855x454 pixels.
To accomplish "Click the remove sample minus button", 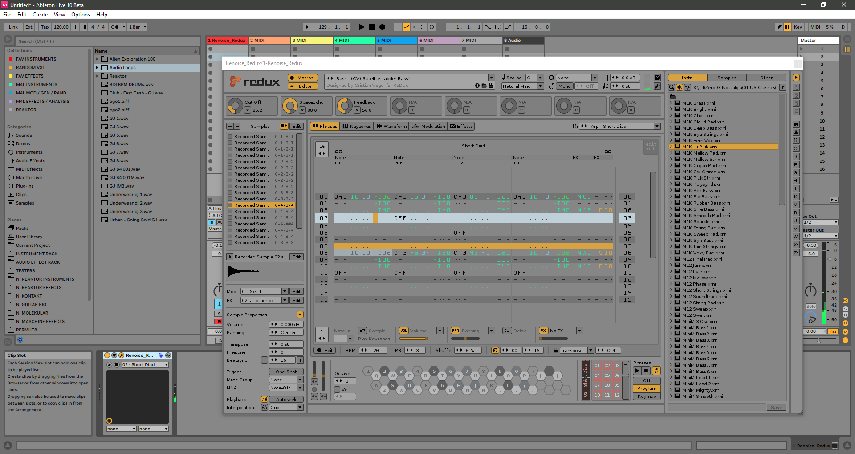I will 230,126.
